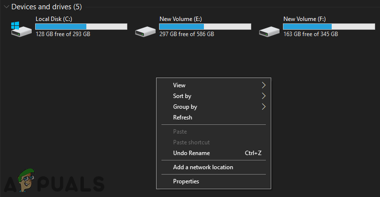Select Undo Rename in the context menu
The image size is (380, 197).
click(191, 153)
